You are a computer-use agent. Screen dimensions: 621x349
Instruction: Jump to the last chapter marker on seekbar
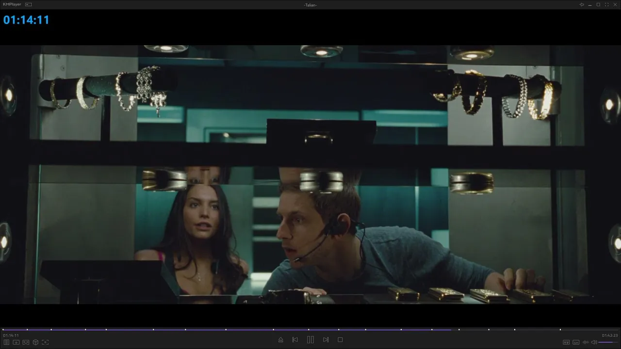point(560,330)
